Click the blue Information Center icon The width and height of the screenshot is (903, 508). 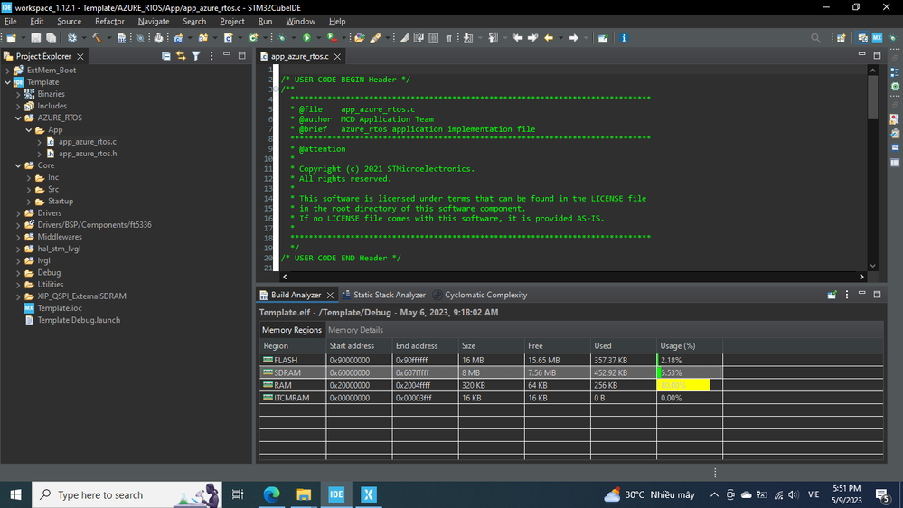coord(624,38)
